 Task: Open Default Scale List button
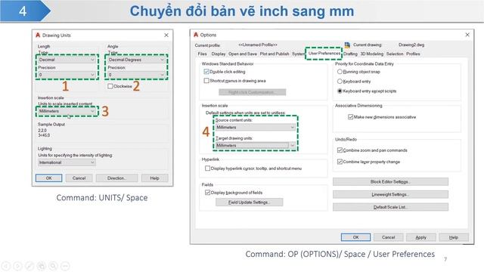tap(390, 207)
